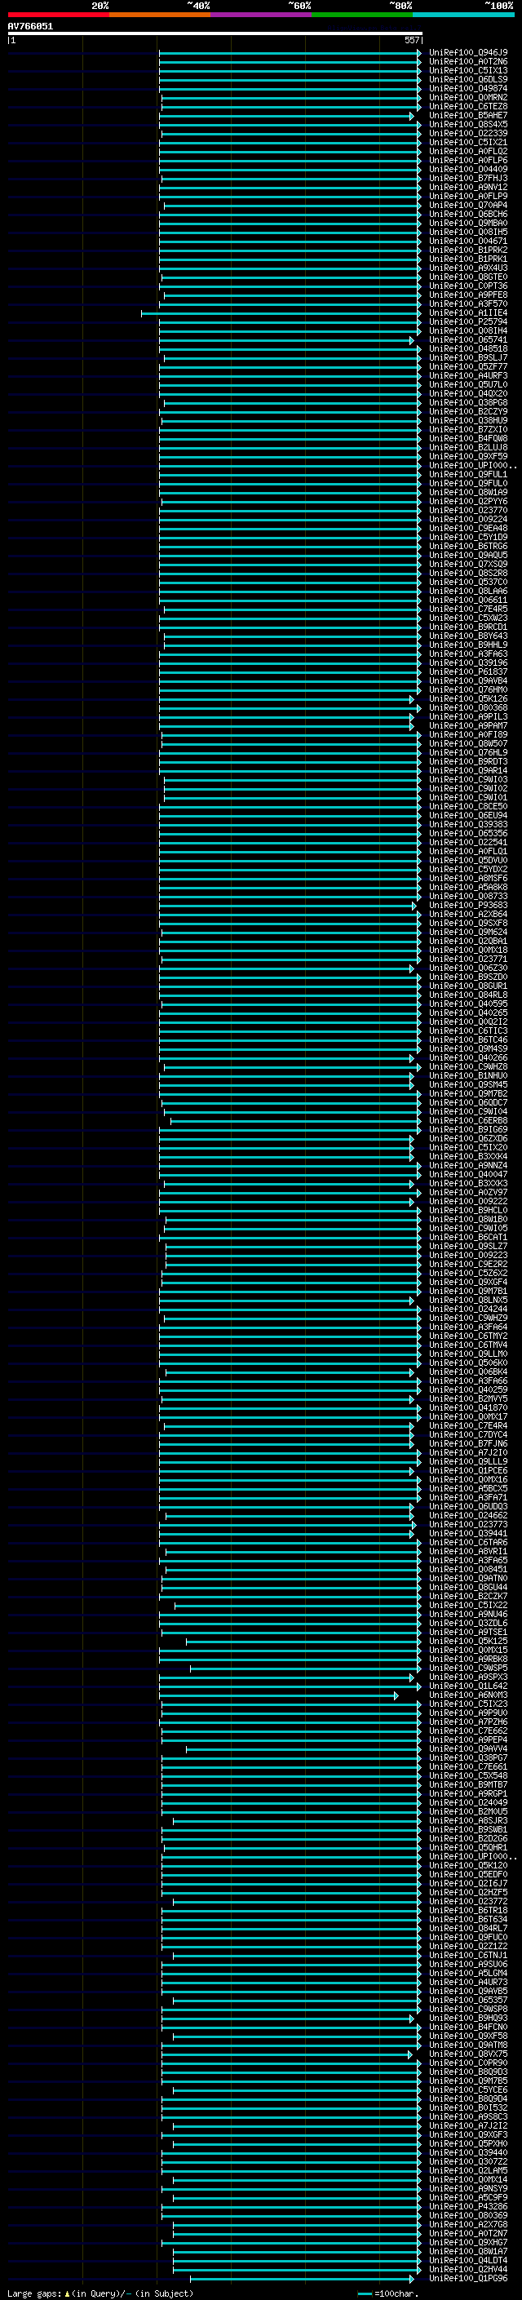The image size is (522, 2300).
Task: Pick the UniRef100_C0PT36 label
Action: point(468,286)
